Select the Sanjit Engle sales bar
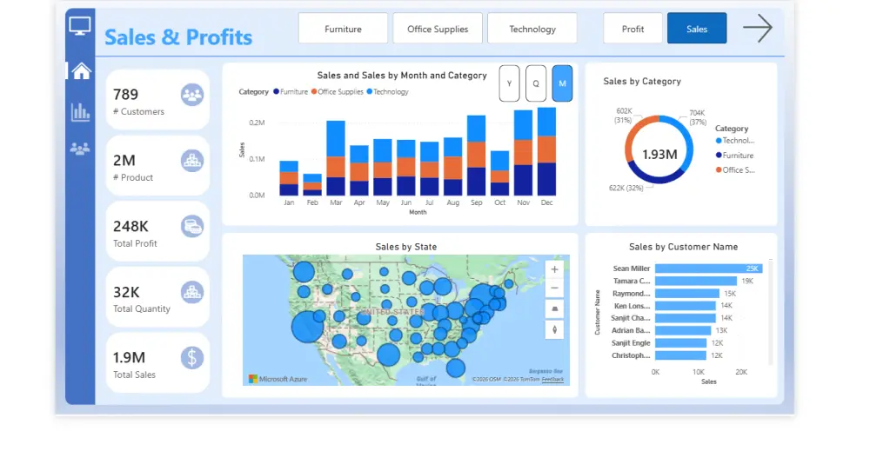Screen dimensions: 870x451 click(x=681, y=343)
